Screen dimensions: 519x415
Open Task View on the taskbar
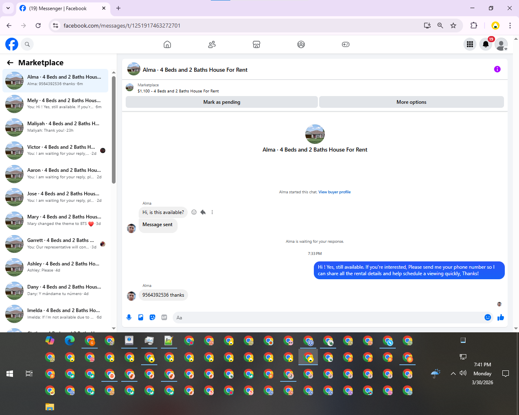coord(29,374)
